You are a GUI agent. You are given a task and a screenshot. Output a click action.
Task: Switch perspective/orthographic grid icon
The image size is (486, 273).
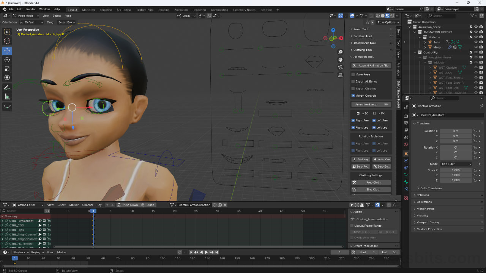point(341,75)
